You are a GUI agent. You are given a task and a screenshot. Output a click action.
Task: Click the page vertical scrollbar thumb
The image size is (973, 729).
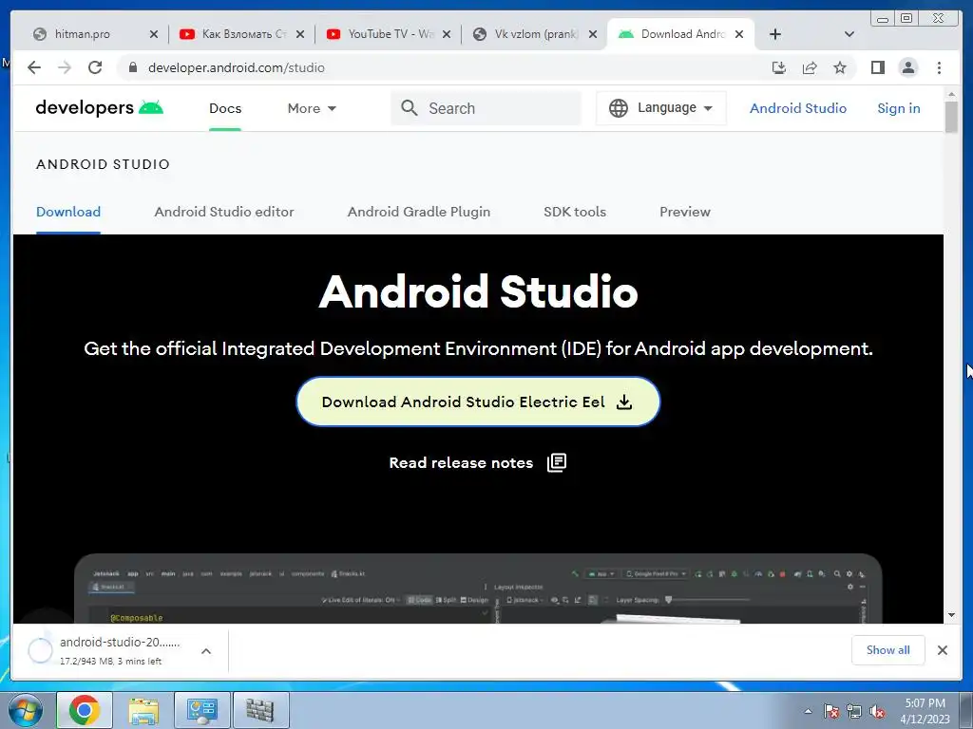point(951,116)
